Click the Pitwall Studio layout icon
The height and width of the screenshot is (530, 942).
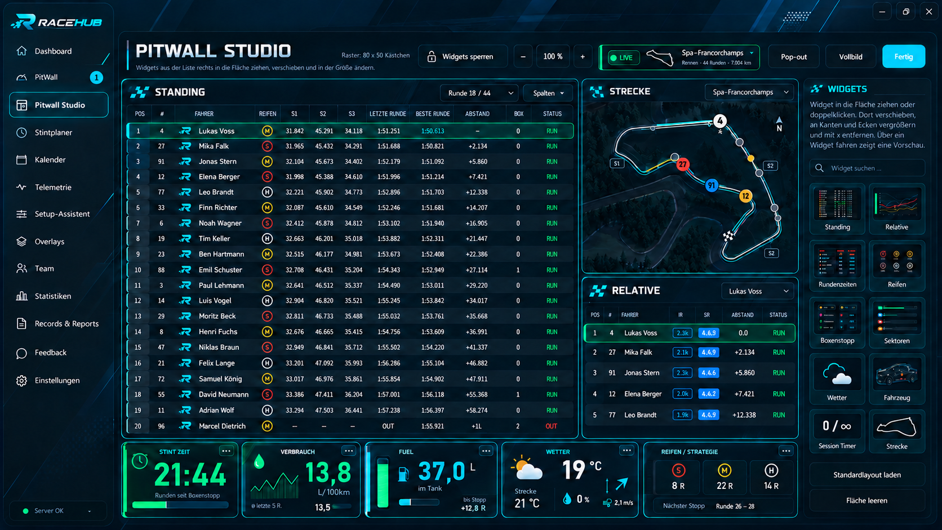21,105
